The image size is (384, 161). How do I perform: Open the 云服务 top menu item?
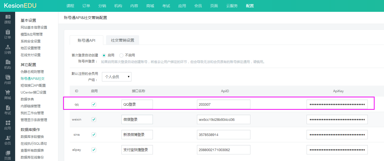pos(232,6)
